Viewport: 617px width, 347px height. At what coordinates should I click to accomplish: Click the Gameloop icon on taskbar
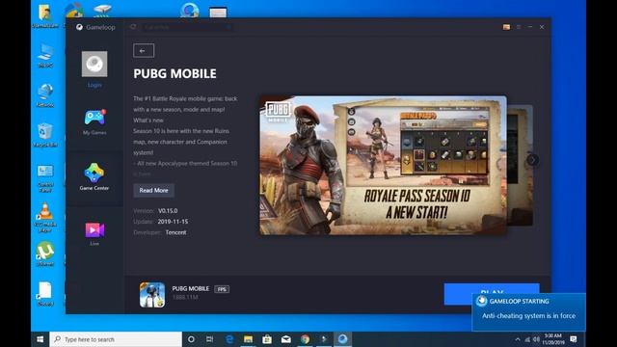pyautogui.click(x=343, y=339)
